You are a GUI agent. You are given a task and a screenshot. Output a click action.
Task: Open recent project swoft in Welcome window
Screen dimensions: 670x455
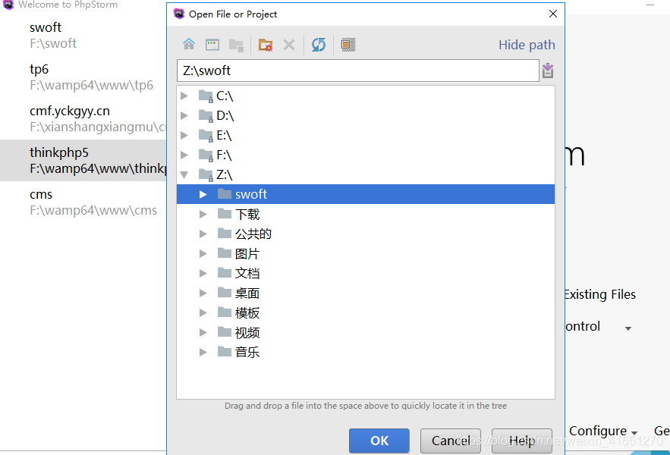(x=83, y=35)
